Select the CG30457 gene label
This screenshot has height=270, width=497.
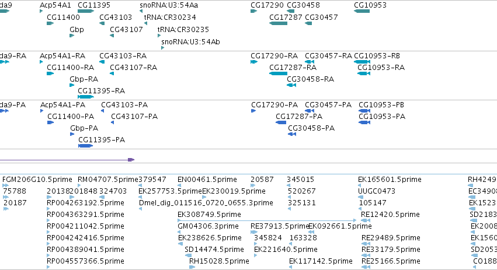tap(321, 17)
